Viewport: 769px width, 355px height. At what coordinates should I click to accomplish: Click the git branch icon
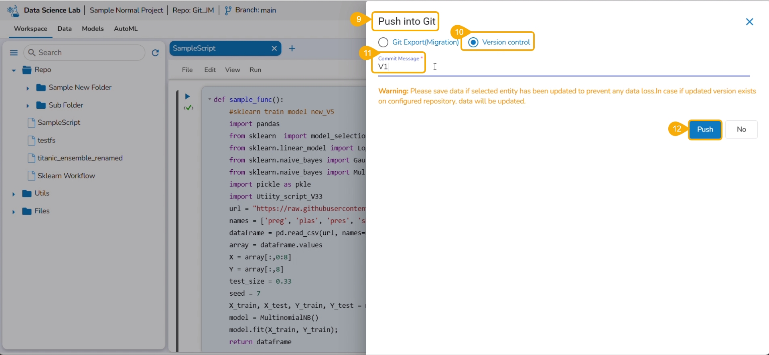click(x=228, y=10)
